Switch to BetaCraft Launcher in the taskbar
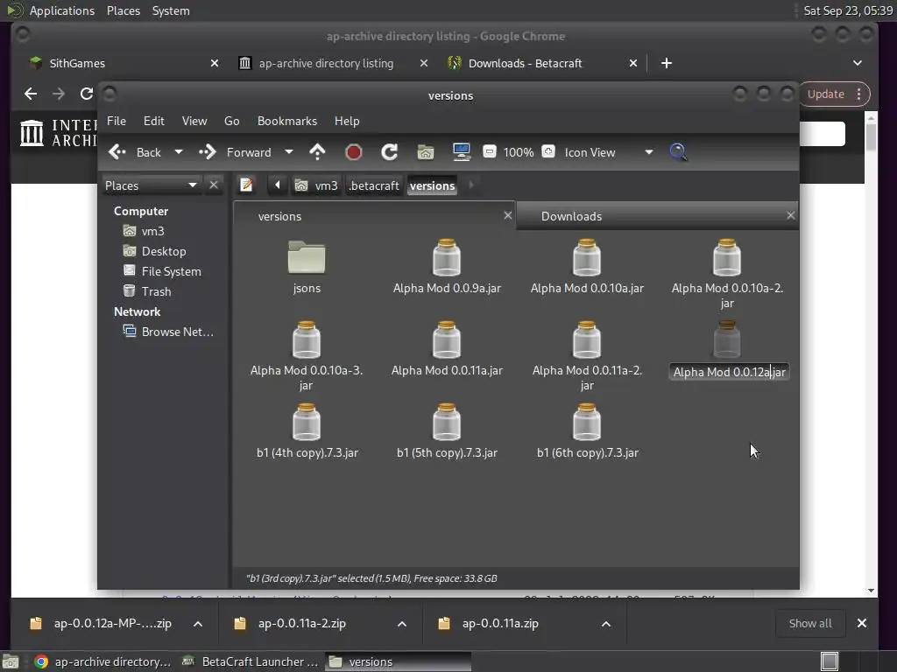This screenshot has height=672, width=897. click(251, 661)
